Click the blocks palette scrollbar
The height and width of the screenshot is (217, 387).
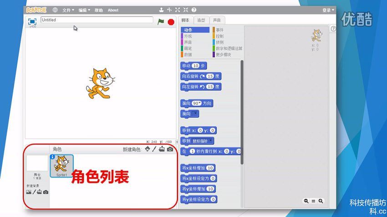click(242, 112)
